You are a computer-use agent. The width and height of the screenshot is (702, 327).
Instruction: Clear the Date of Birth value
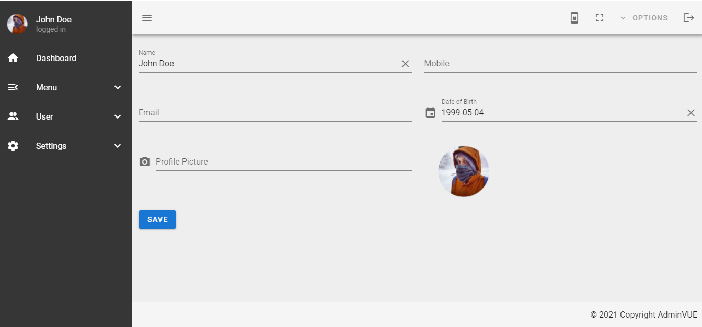click(x=691, y=113)
